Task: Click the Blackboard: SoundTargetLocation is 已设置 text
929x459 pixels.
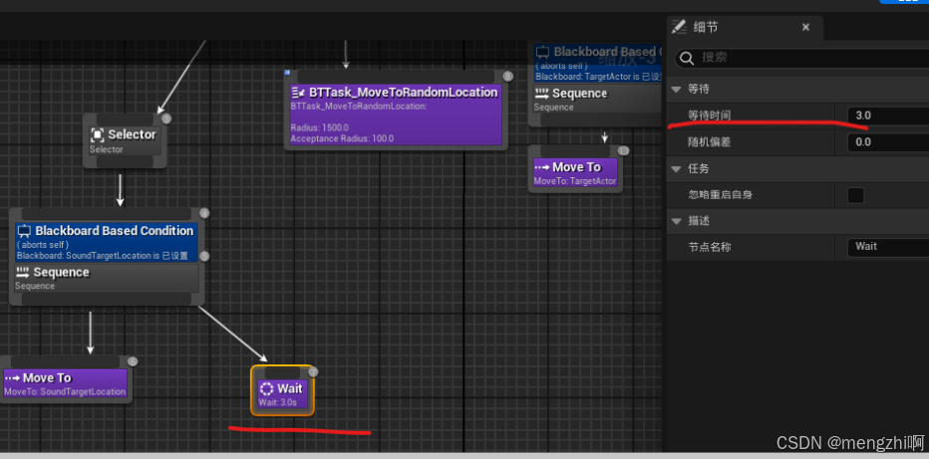Action: 103,256
